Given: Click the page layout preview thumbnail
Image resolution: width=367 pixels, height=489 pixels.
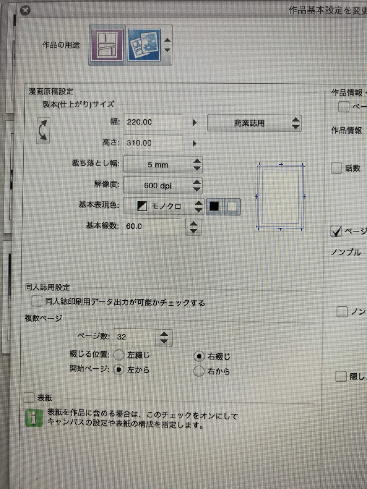Looking at the screenshot, I should point(280,196).
